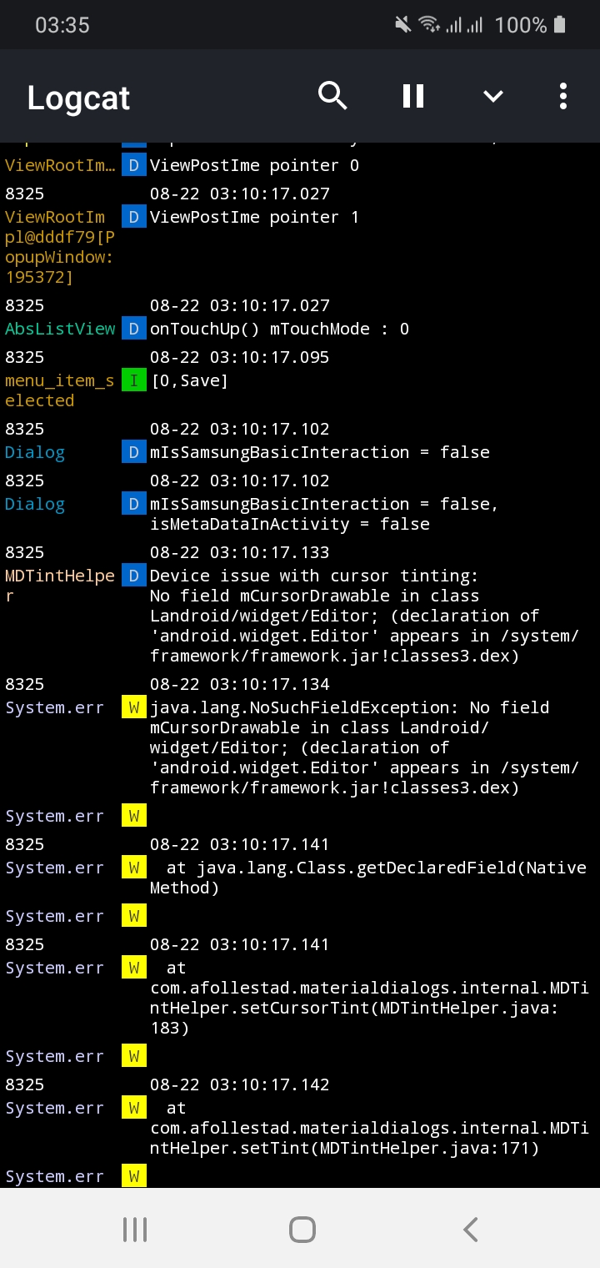The image size is (600, 1268).
Task: Open Recents via the navigation bar button
Action: (134, 1228)
